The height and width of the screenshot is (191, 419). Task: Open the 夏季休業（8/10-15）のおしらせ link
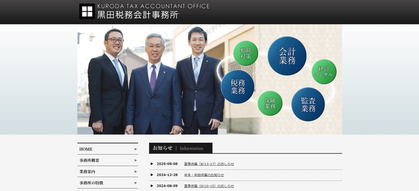click(209, 186)
